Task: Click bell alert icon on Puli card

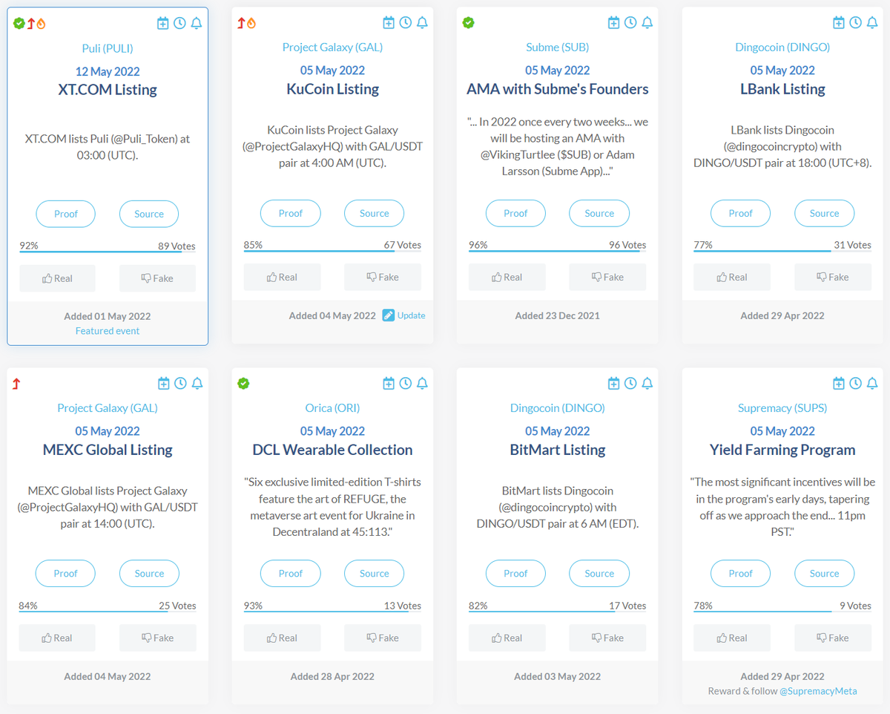Action: coord(197,24)
